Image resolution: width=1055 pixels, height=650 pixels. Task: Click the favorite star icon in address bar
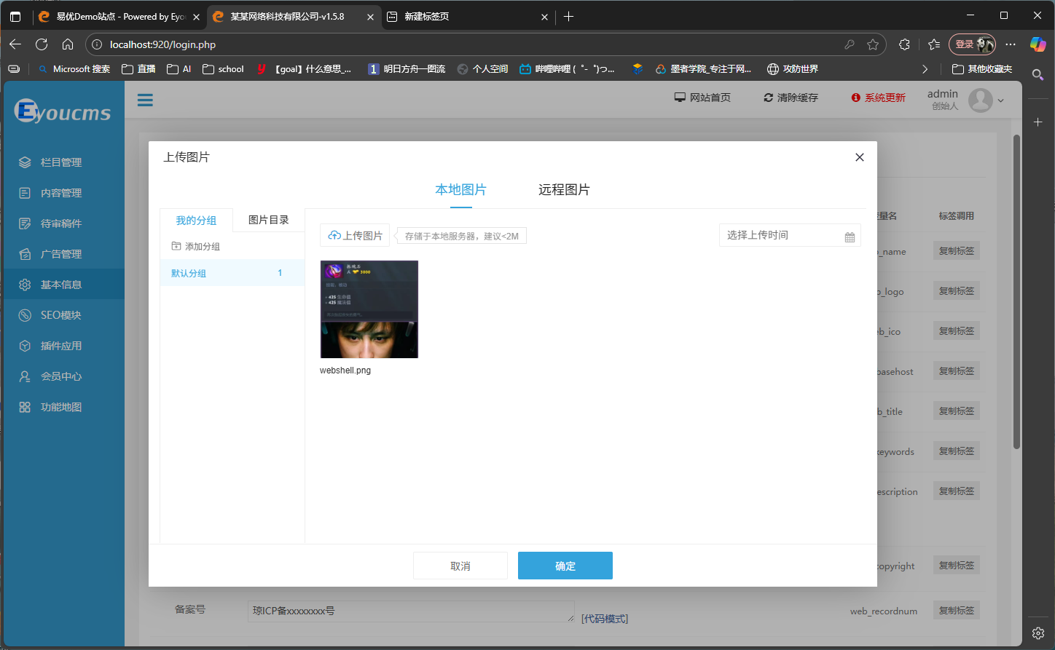pyautogui.click(x=873, y=44)
